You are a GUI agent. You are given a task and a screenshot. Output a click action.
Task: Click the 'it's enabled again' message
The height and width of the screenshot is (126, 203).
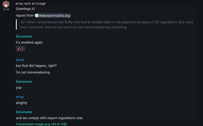(x=29, y=42)
